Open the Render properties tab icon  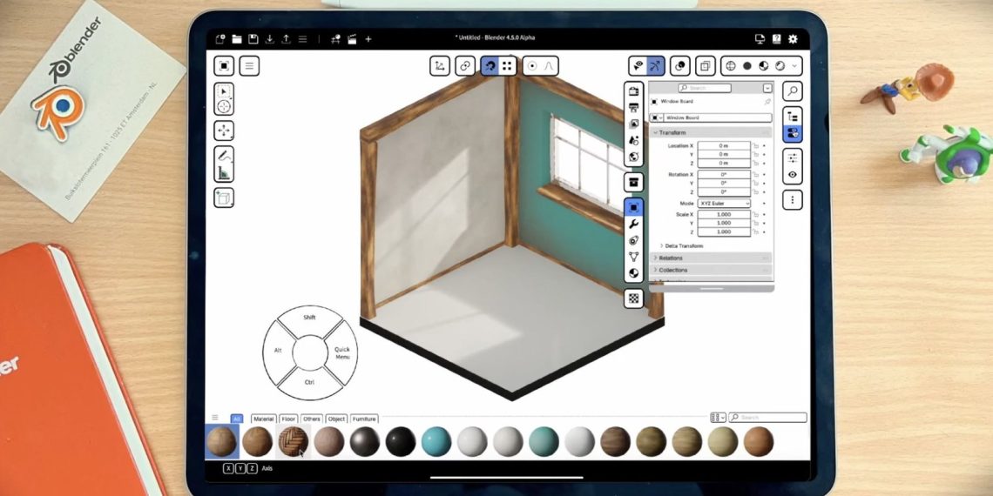[634, 91]
